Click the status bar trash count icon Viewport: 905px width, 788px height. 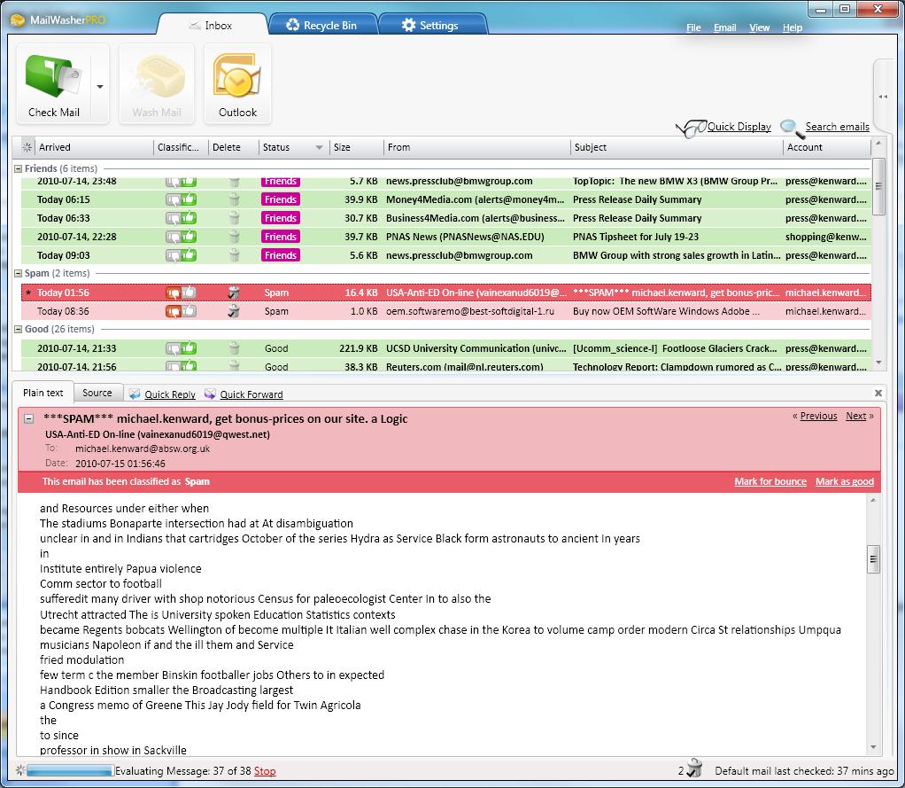point(695,768)
